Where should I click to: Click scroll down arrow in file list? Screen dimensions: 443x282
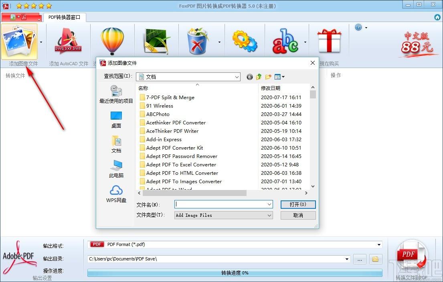pos(313,186)
